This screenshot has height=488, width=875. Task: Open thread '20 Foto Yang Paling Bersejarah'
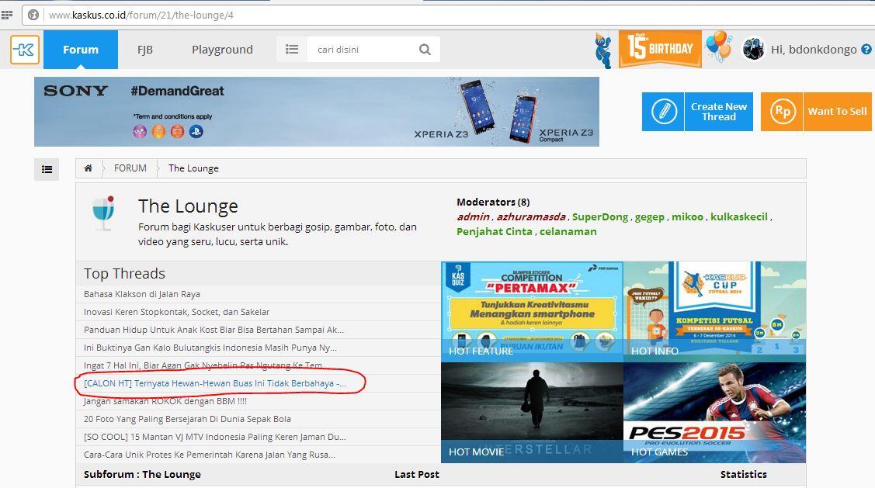pyautogui.click(x=187, y=419)
